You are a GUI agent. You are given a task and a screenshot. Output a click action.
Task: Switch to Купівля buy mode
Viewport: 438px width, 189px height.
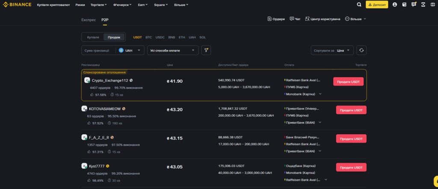pyautogui.click(x=93, y=37)
